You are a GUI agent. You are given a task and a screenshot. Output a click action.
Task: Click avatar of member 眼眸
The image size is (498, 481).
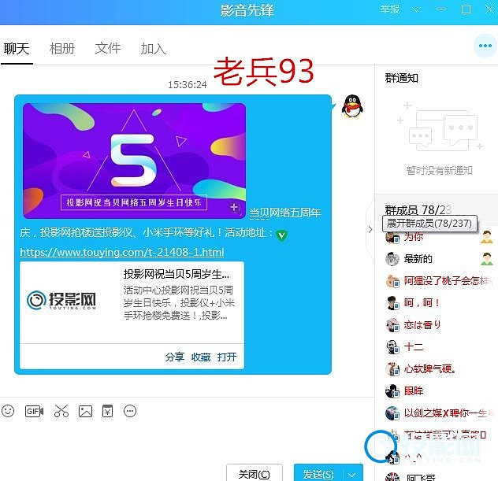point(392,391)
